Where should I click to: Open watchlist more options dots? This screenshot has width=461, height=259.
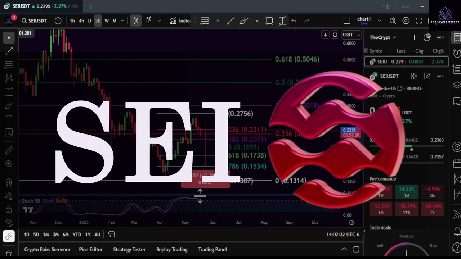(440, 37)
